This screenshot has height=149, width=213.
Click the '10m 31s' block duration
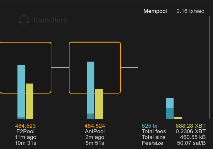click(26, 143)
